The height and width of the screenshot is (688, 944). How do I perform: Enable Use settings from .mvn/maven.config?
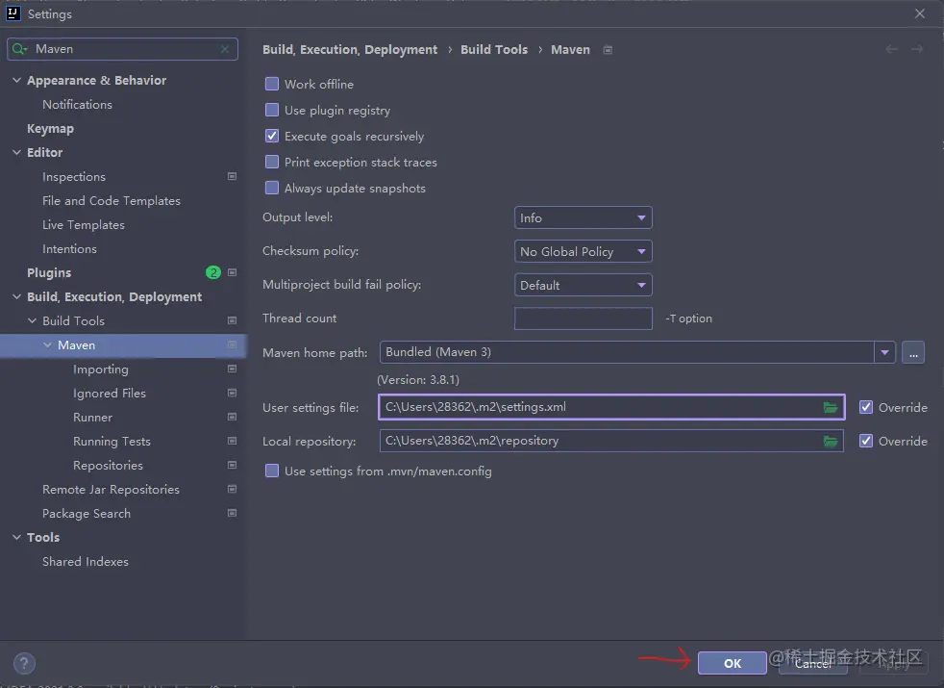(272, 471)
